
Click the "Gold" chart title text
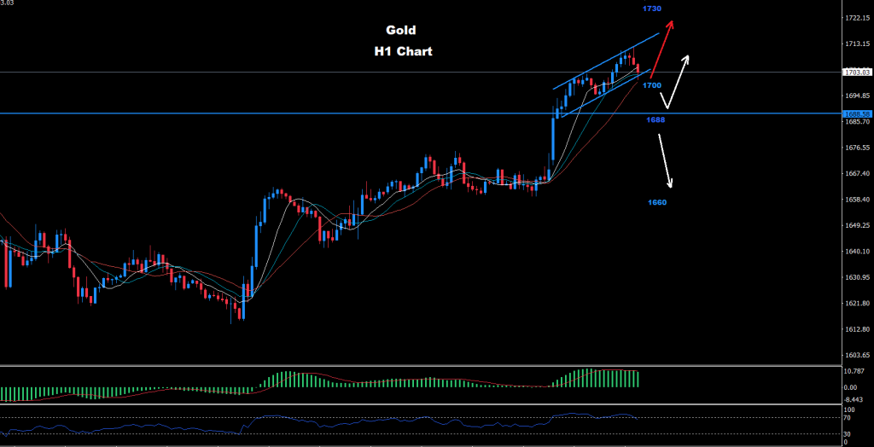(401, 30)
